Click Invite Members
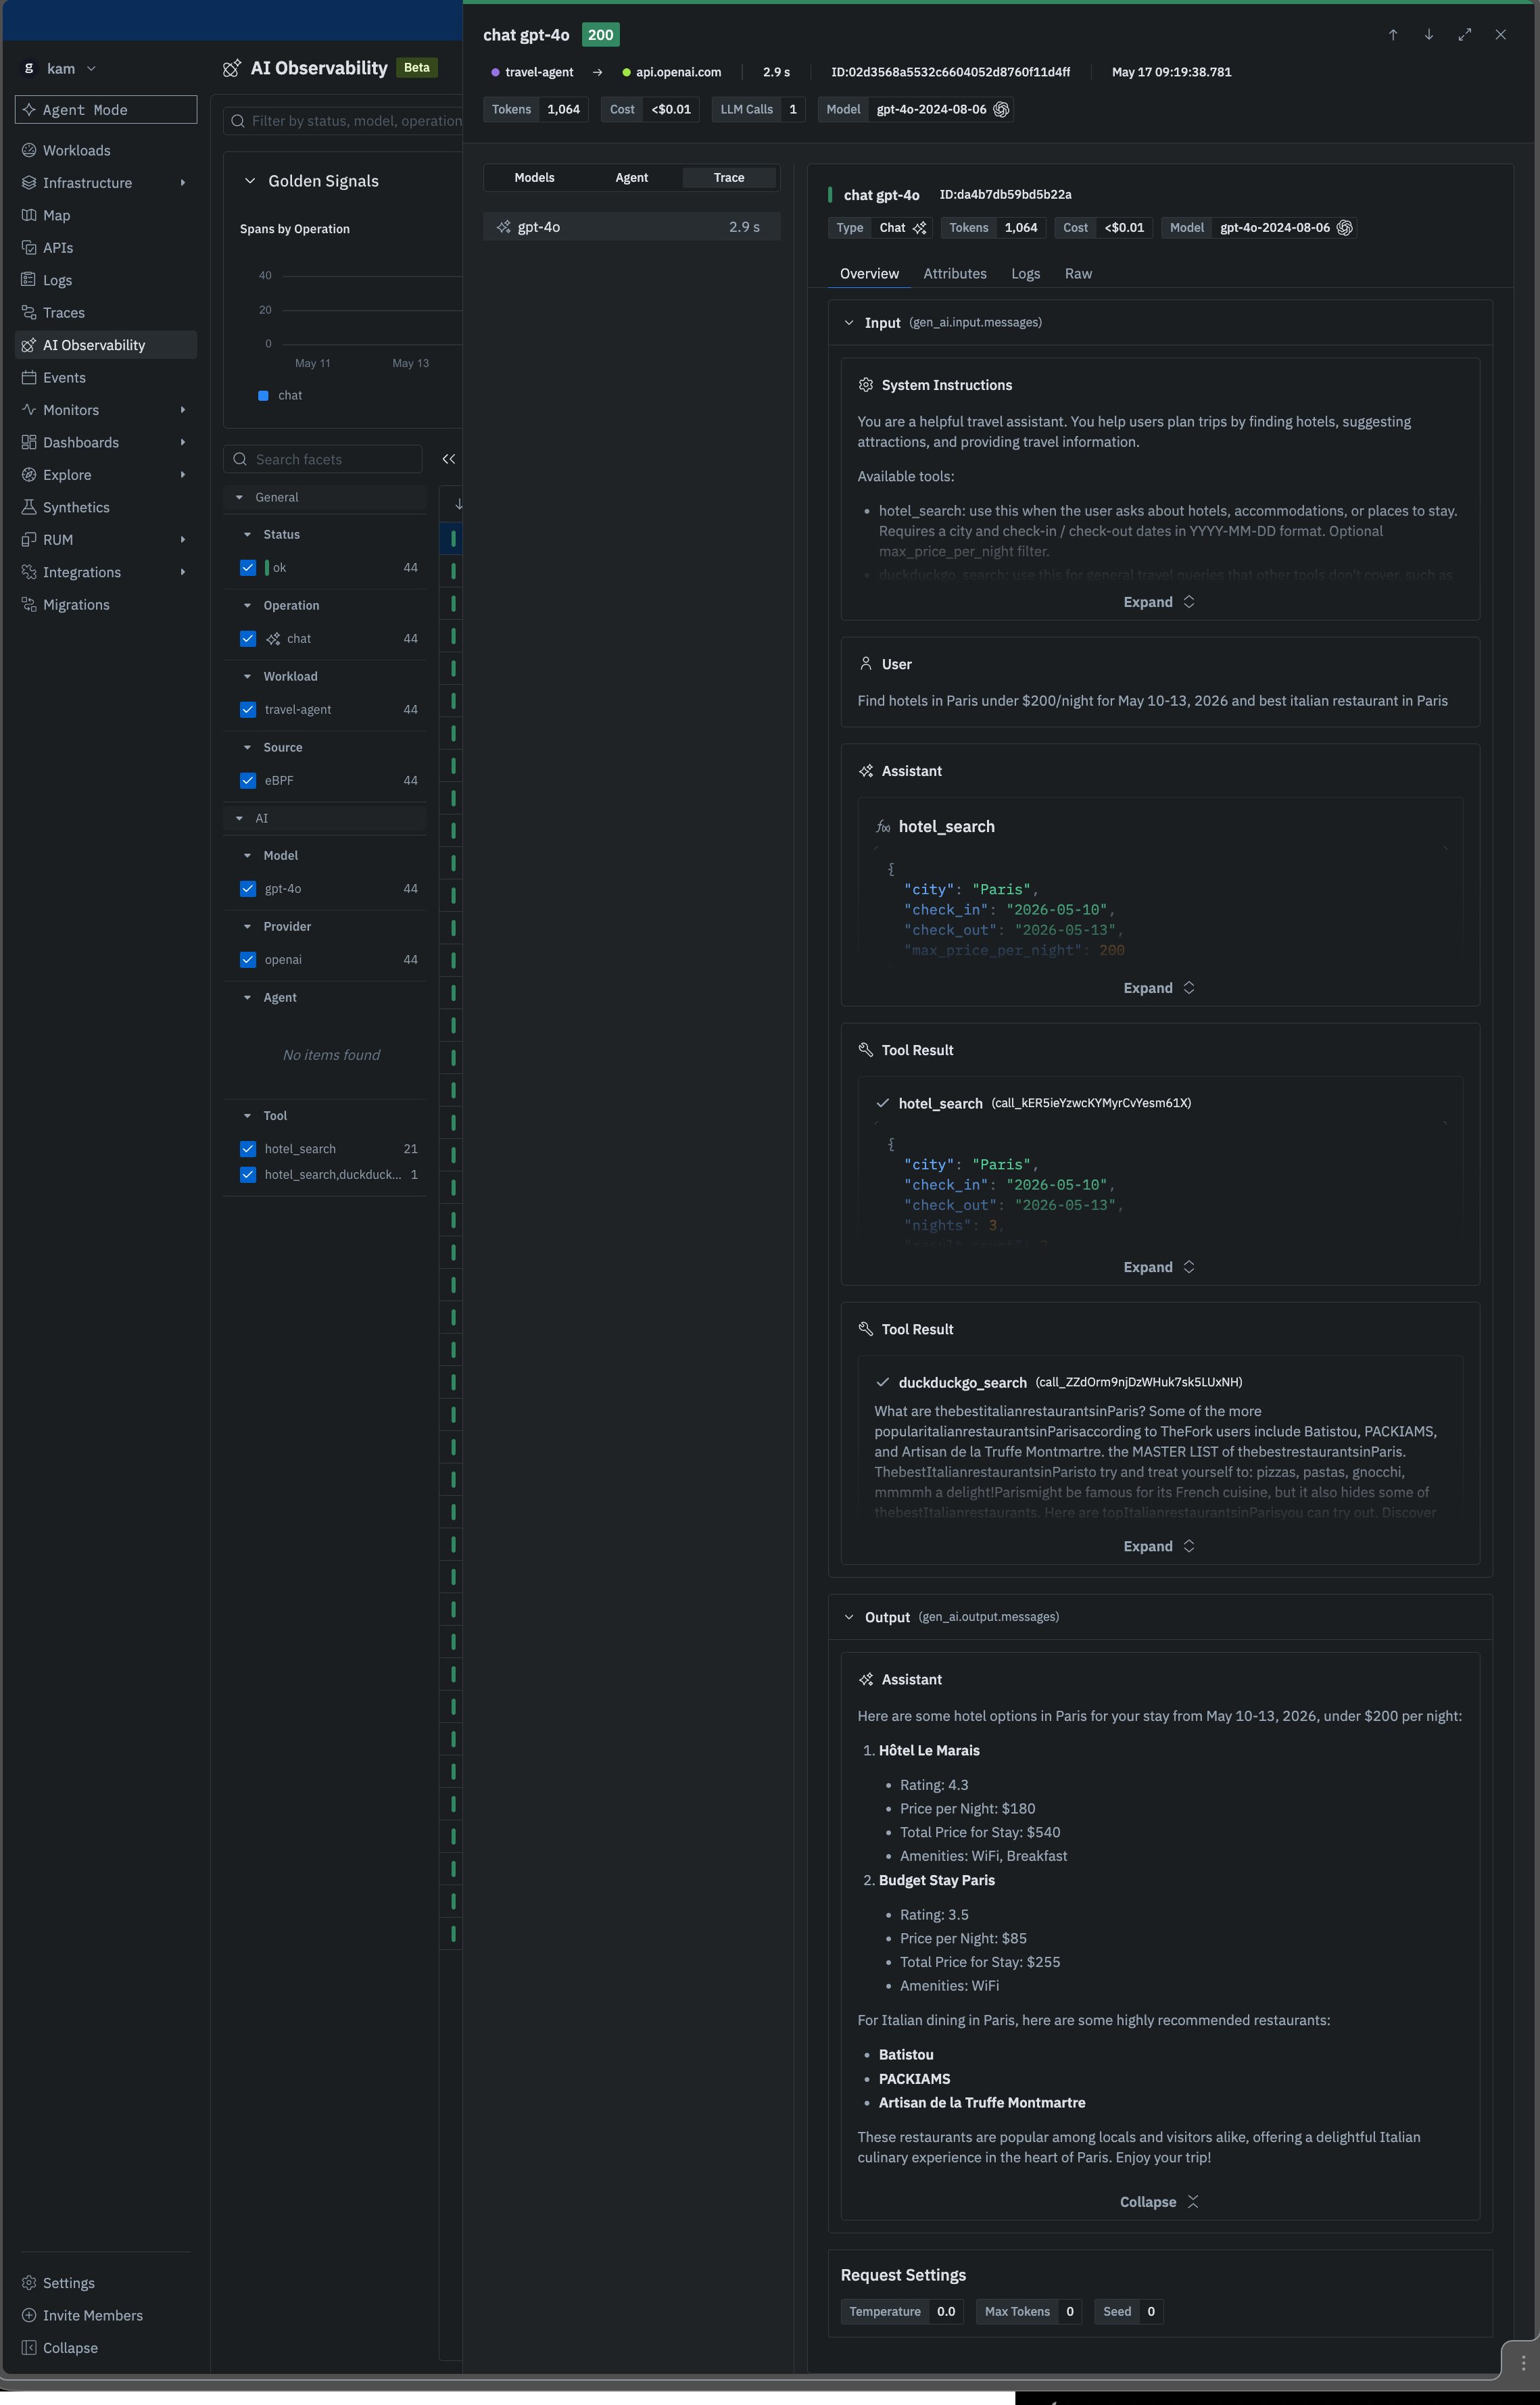 [92, 2315]
